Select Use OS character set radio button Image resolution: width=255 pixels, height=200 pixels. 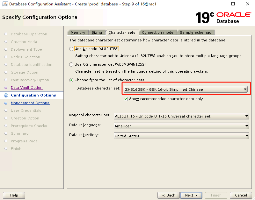[71, 65]
